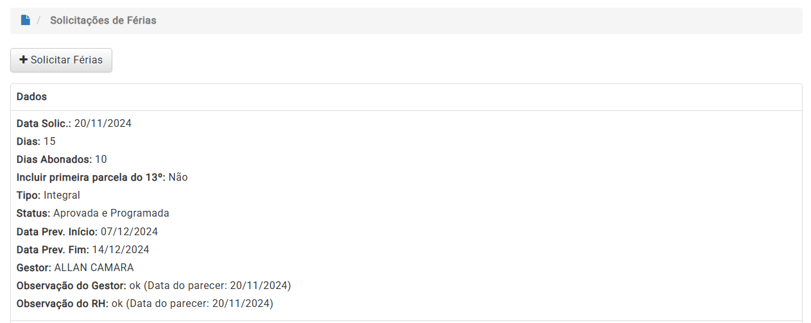The width and height of the screenshot is (811, 323).
Task: Click the status text Aprovada e Programada
Action: click(111, 213)
